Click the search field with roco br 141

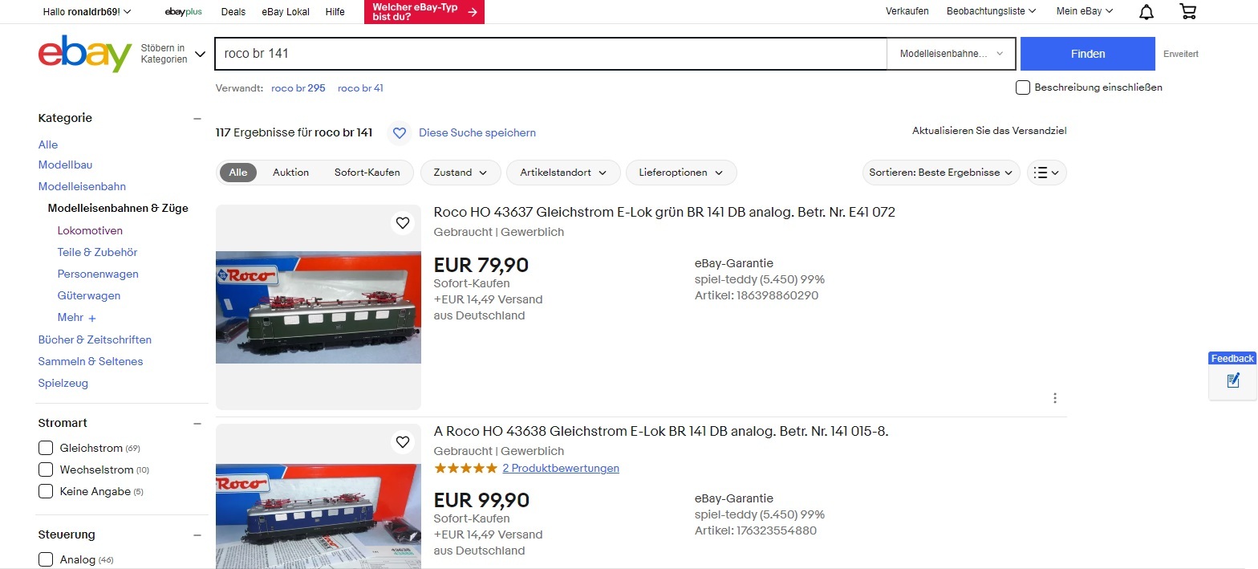pyautogui.click(x=550, y=54)
